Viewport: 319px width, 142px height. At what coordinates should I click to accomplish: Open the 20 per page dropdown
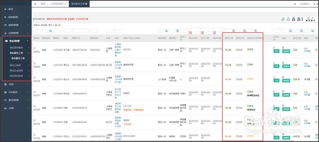pos(310,18)
